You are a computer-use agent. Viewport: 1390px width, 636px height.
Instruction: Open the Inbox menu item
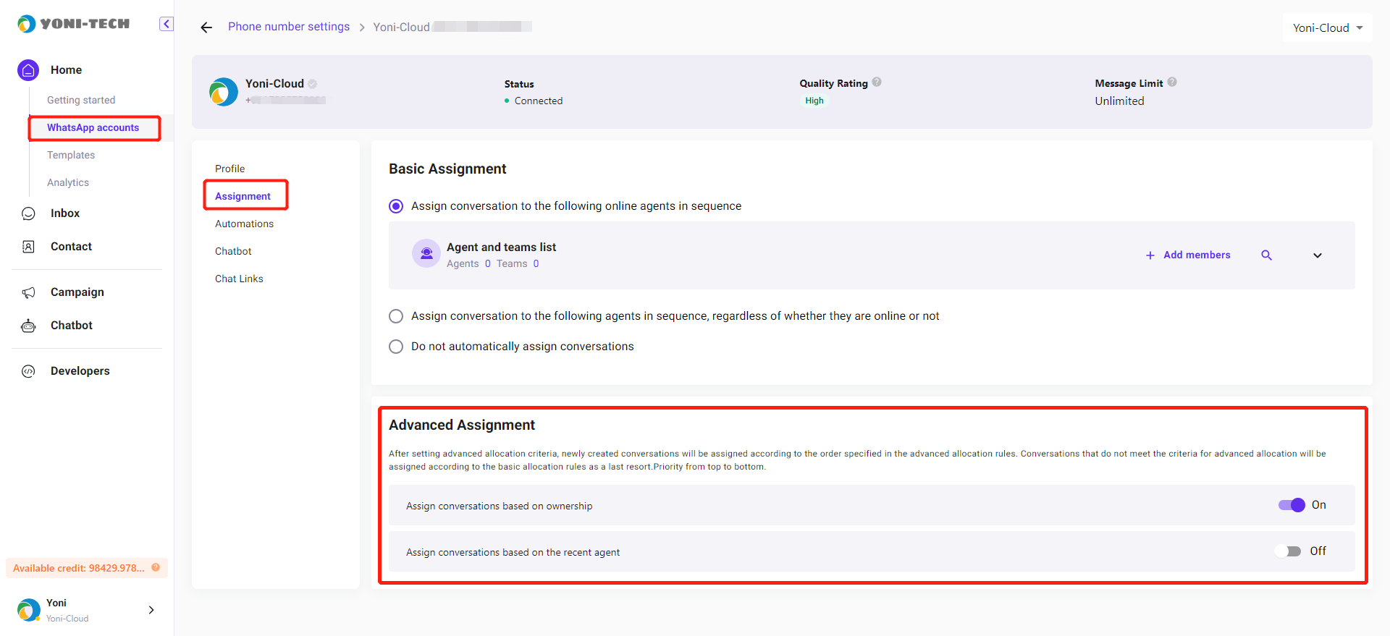click(65, 213)
